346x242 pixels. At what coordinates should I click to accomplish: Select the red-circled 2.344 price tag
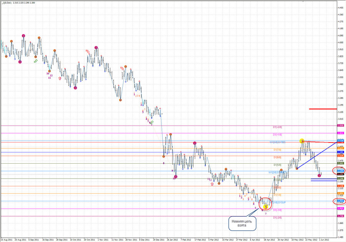340,170
